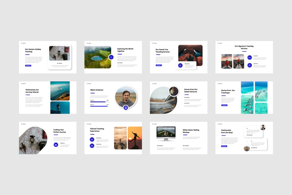Open the iMac mockup image on White Water Rafting slide
Screen dimensions: 292x195
point(166,133)
